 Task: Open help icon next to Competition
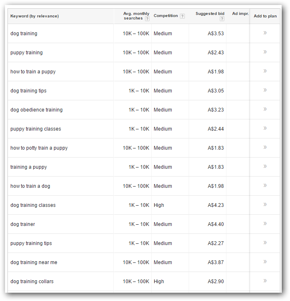pyautogui.click(x=182, y=16)
